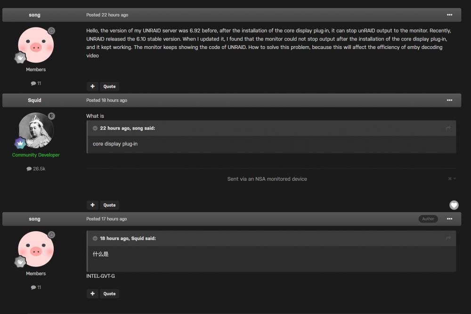The height and width of the screenshot is (314, 471).
Task: Open options menu on song's first post
Action: 449,15
